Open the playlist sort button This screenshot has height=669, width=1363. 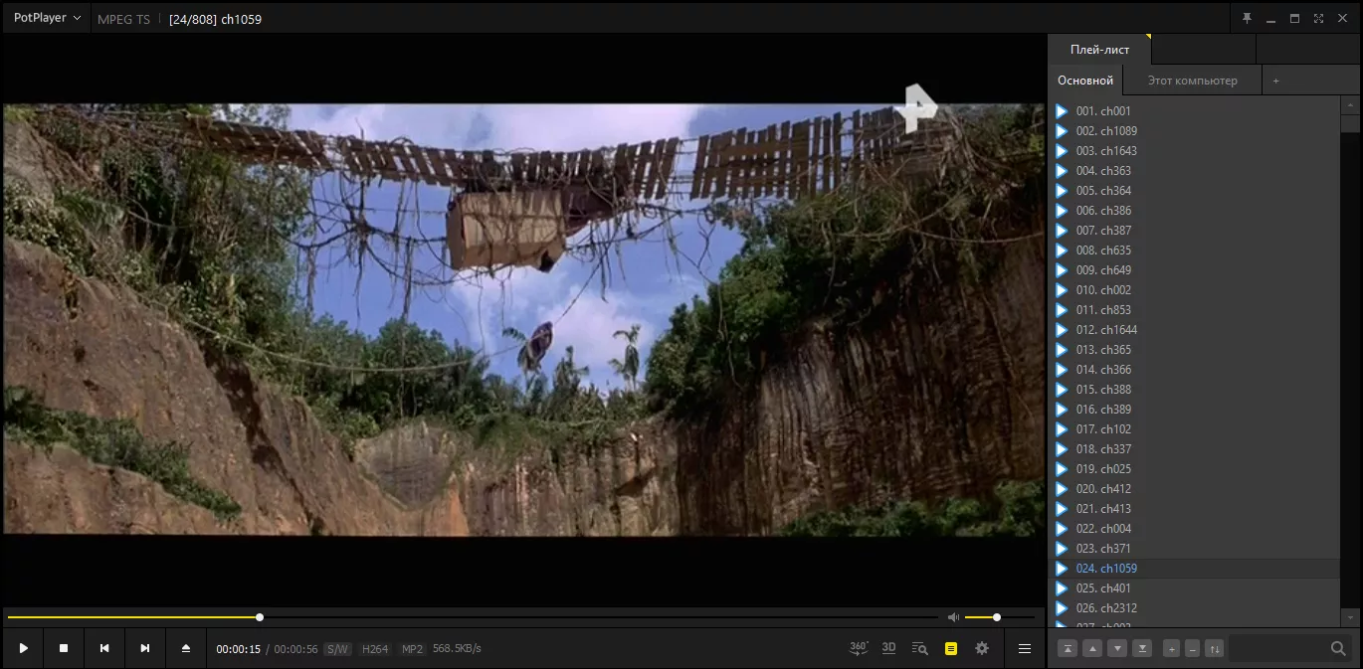[1214, 648]
